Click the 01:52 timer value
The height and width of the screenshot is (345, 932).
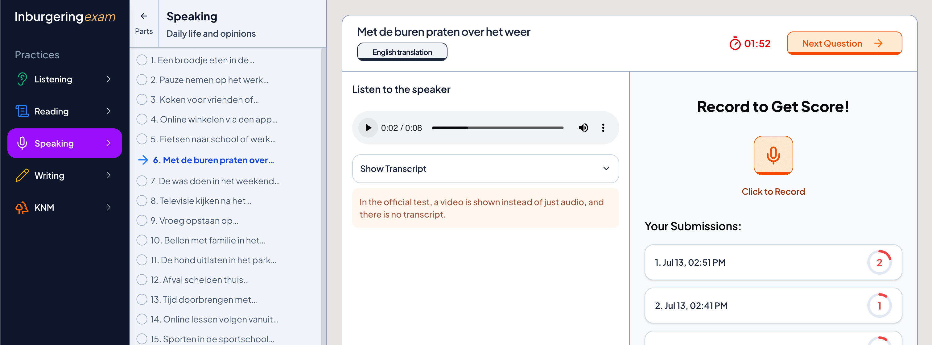(x=757, y=44)
